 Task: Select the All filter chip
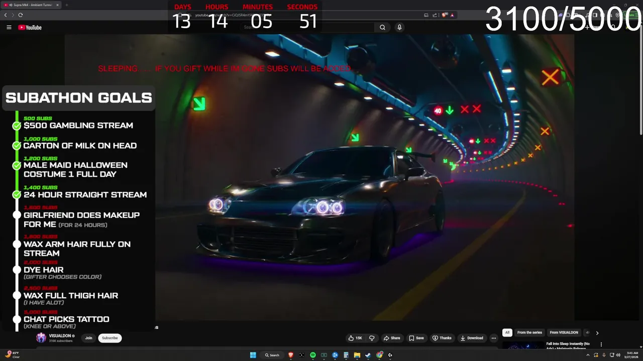click(507, 332)
